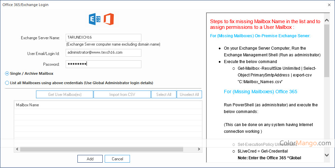Focus the User Email/Login Id field
This screenshot has width=335, height=168.
coord(103,53)
